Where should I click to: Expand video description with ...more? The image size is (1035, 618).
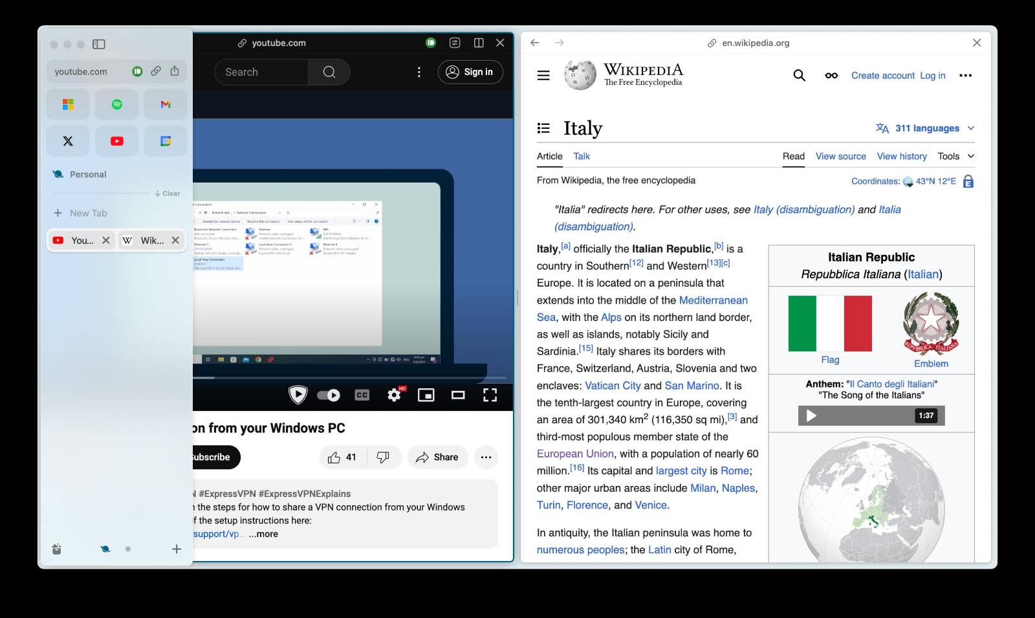(263, 534)
